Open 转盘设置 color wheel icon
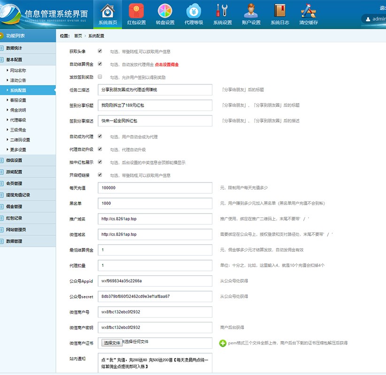 165,11
